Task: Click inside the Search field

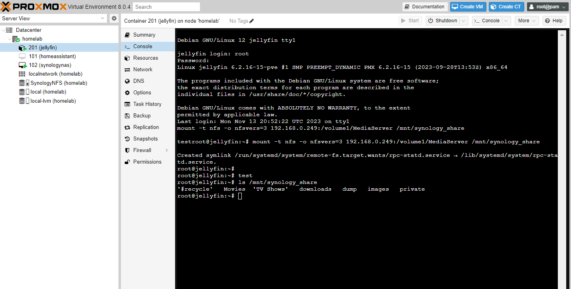Action: [x=166, y=7]
